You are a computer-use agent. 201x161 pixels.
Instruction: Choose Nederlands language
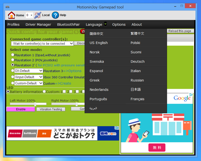(99, 90)
